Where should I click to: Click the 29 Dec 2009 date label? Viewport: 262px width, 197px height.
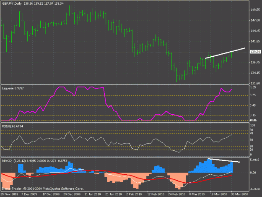click(72, 194)
